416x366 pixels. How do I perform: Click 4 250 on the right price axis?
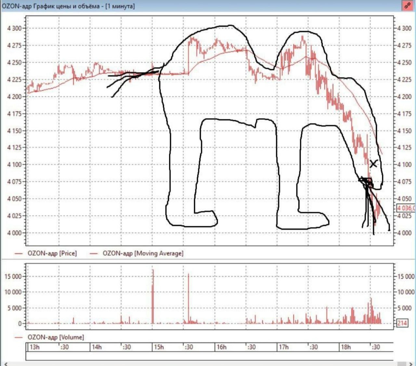[404, 62]
